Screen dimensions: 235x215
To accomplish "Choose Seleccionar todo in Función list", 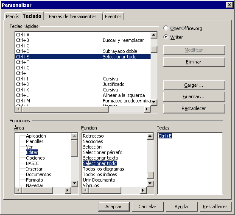I will [100, 163].
